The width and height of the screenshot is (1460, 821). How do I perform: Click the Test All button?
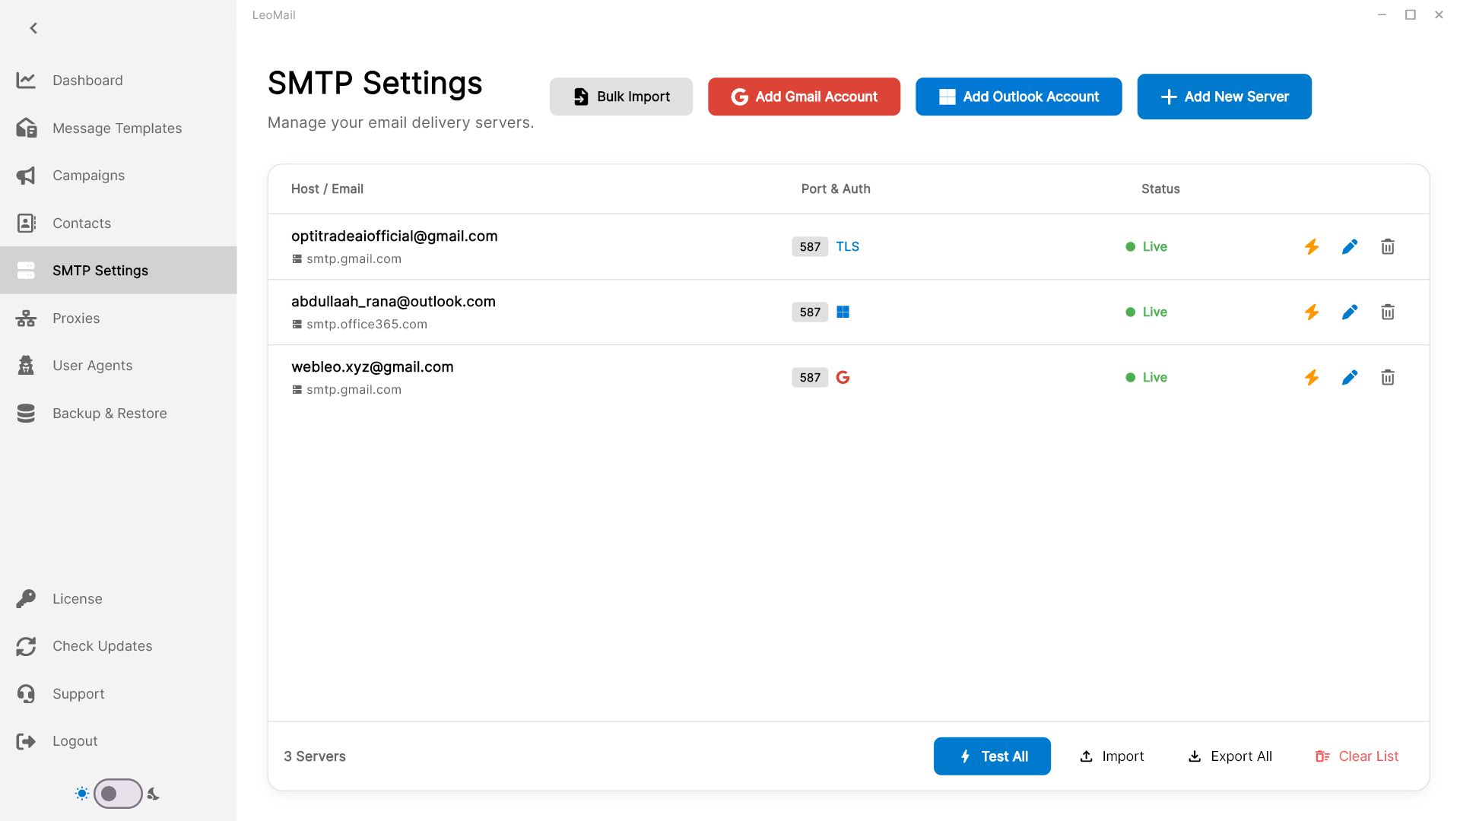992,756
